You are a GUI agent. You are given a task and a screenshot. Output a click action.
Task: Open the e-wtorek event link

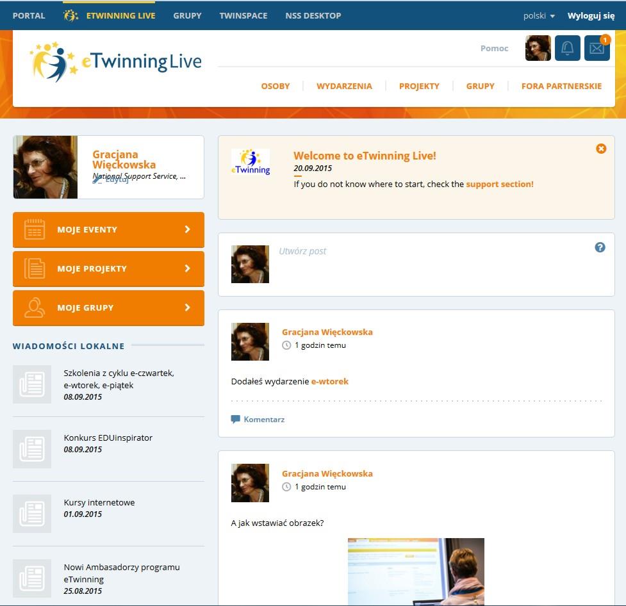330,381
